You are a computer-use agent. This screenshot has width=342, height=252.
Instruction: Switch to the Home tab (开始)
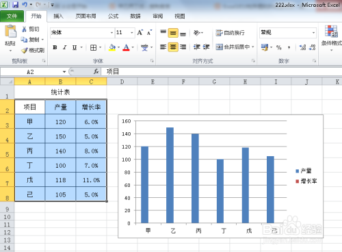click(x=36, y=16)
